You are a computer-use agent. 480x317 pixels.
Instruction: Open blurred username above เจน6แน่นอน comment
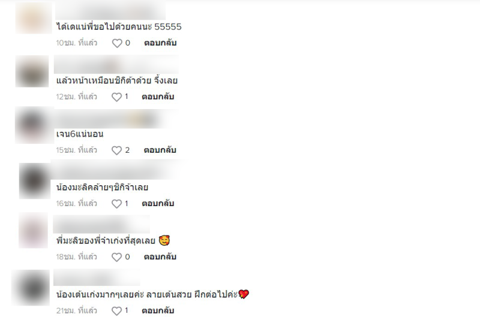[x=111, y=119]
